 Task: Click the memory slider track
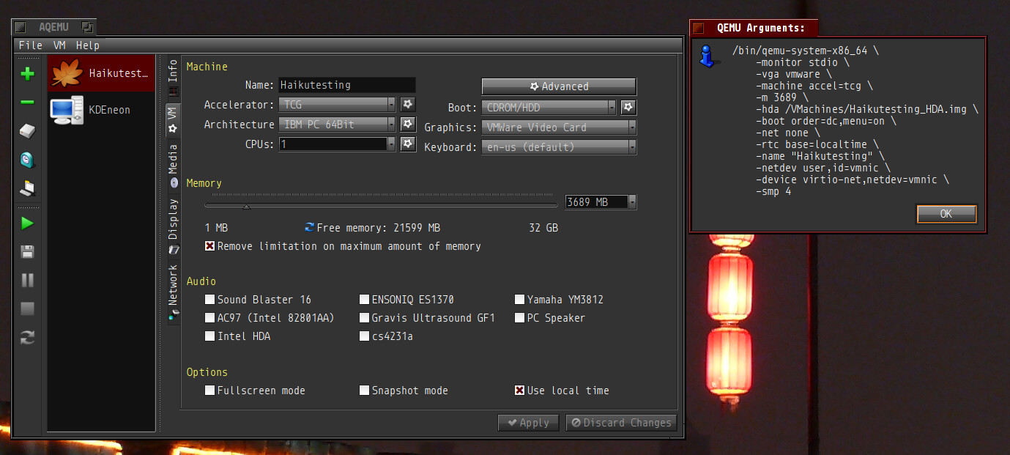point(381,204)
